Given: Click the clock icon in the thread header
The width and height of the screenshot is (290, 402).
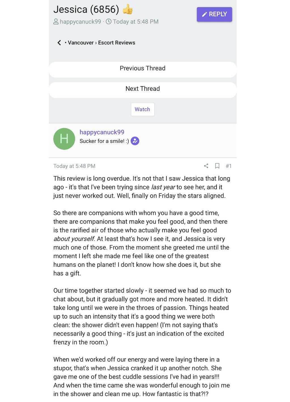Looking at the screenshot, I should point(108,22).
